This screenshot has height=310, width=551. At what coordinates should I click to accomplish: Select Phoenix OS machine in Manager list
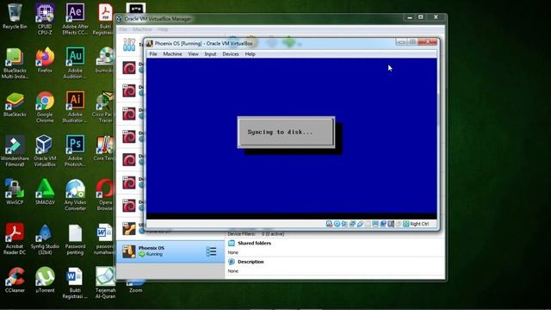[170, 251]
